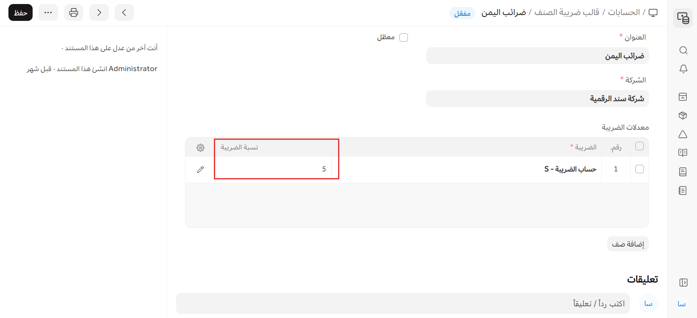
Task: Go to the next document arrow
Action: click(99, 12)
